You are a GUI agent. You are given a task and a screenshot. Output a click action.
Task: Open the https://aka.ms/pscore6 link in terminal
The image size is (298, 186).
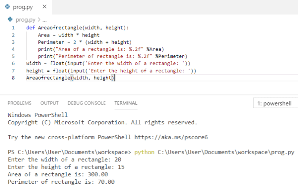pyautogui.click(x=171, y=137)
